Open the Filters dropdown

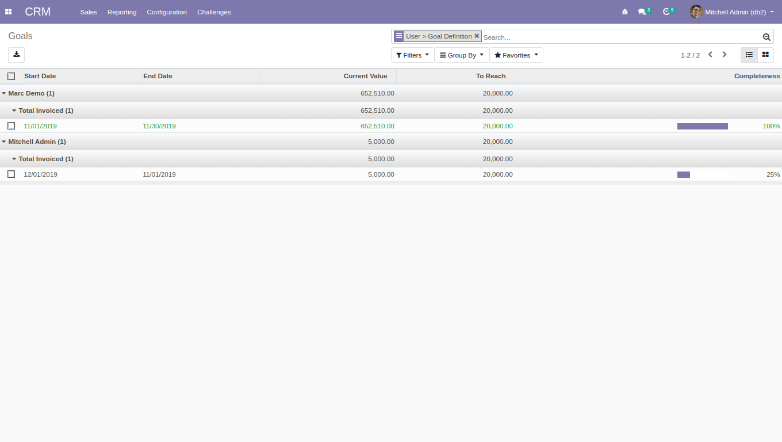coord(413,55)
